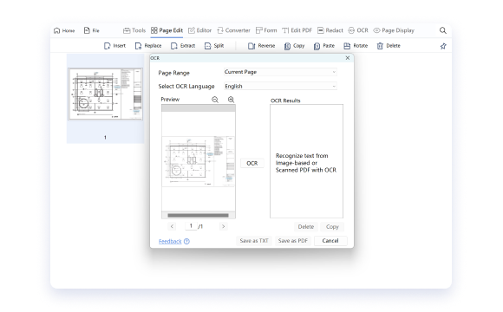This screenshot has width=503, height=312.
Task: Select the Rotate page tool
Action: coord(356,46)
